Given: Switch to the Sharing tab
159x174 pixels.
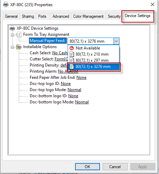Looking at the screenshot, I should [x=28, y=16].
